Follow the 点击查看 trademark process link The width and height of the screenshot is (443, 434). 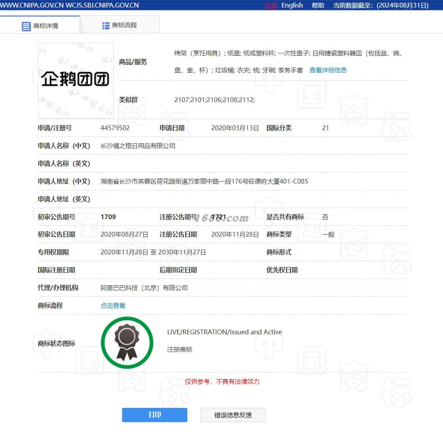point(113,305)
